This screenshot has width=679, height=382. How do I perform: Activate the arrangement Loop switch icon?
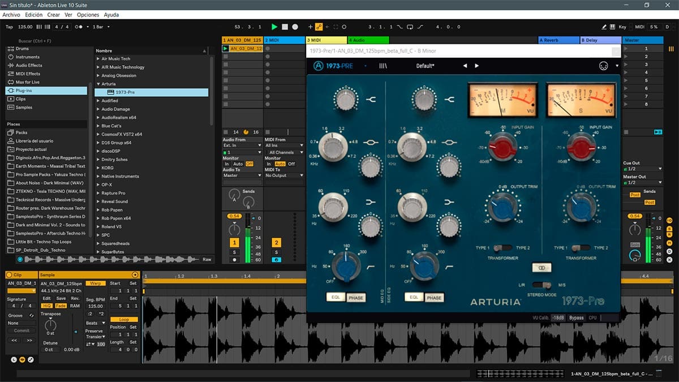point(410,27)
